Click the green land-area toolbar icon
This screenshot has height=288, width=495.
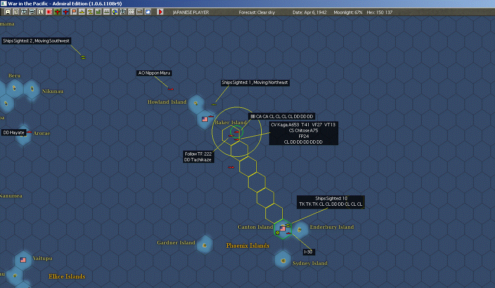99,12
